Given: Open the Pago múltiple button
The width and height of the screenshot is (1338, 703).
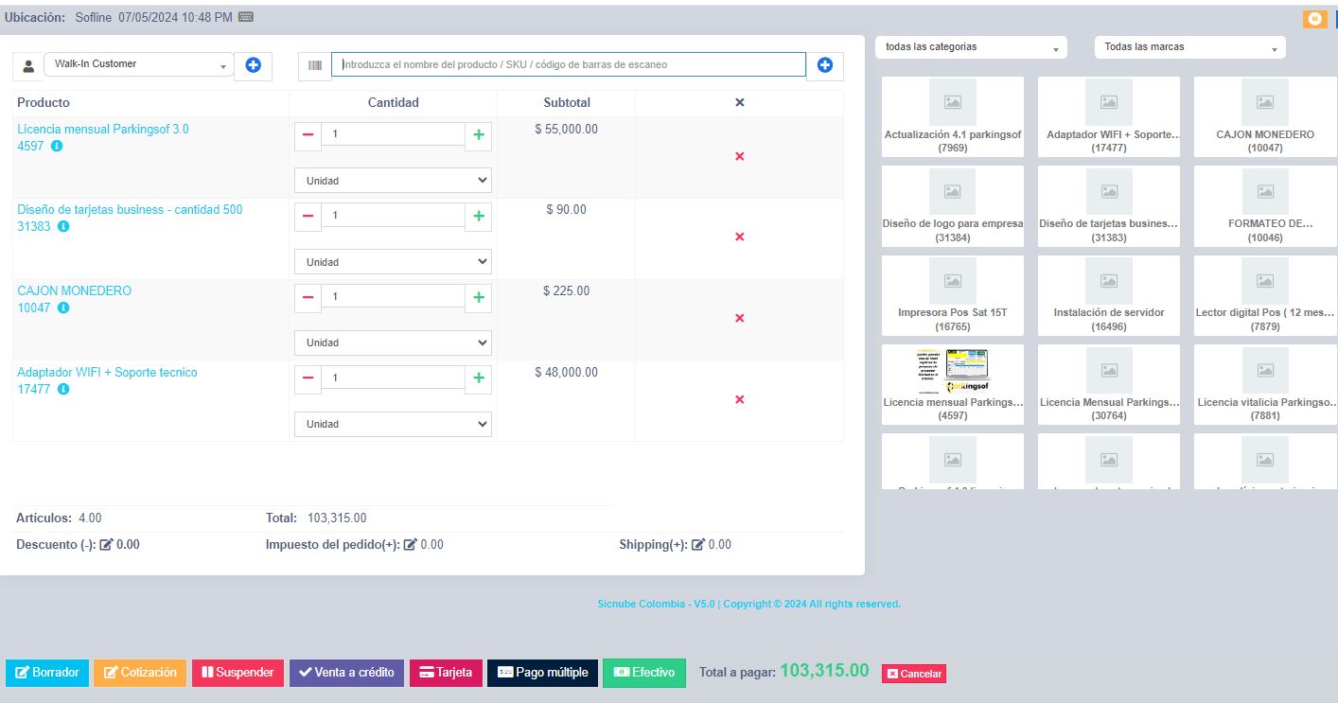Looking at the screenshot, I should pos(542,673).
